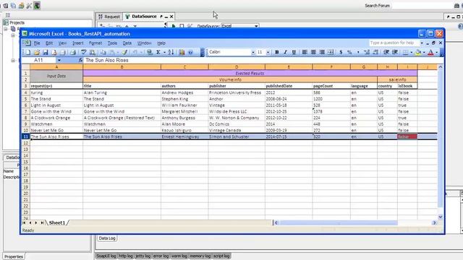
Task: Open the script log tab
Action: click(x=221, y=256)
